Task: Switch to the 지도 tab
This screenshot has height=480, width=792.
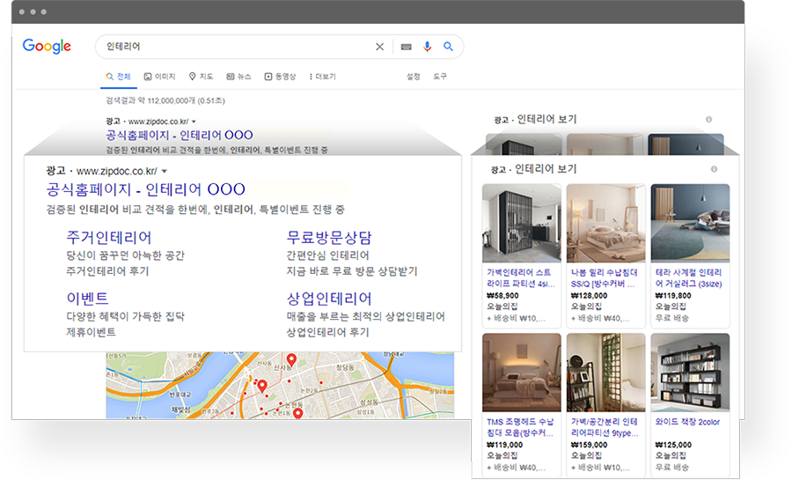Action: pos(201,77)
